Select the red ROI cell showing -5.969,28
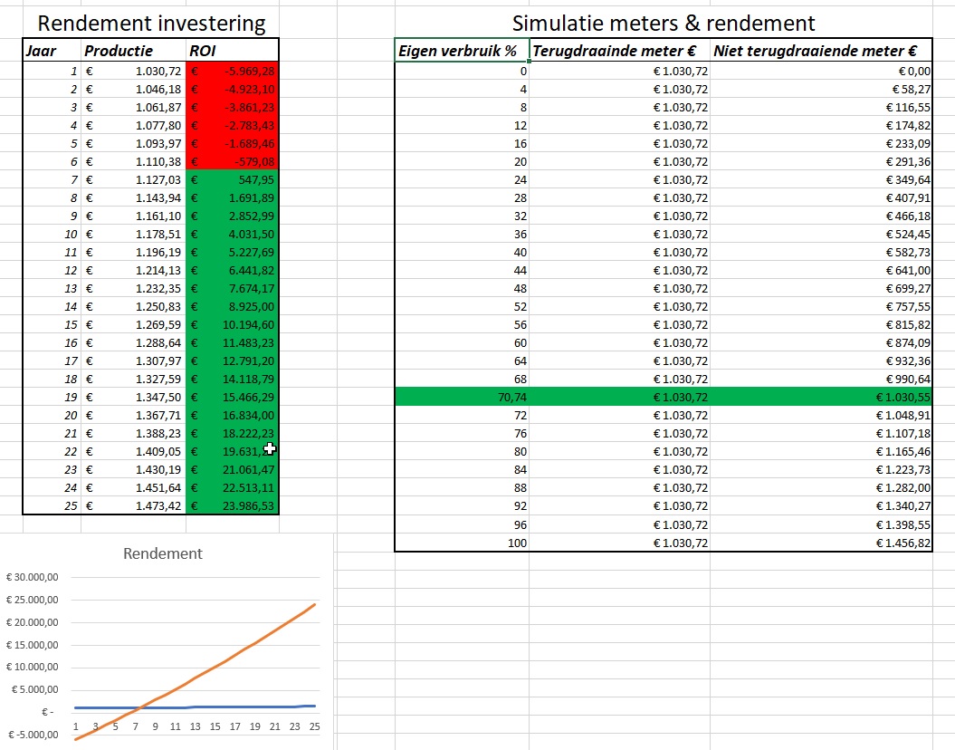The image size is (955, 750). click(233, 71)
